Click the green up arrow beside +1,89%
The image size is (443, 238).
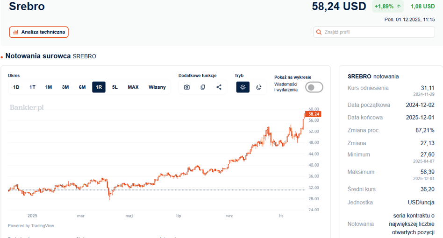(399, 7)
